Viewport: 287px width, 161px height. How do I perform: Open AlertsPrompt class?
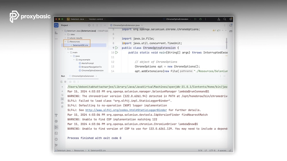(x=88, y=63)
